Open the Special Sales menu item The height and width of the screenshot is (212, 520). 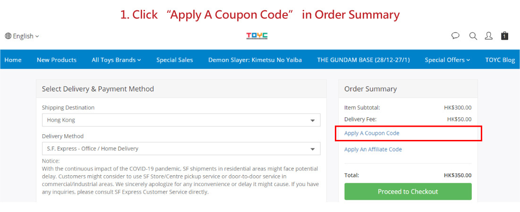point(175,60)
